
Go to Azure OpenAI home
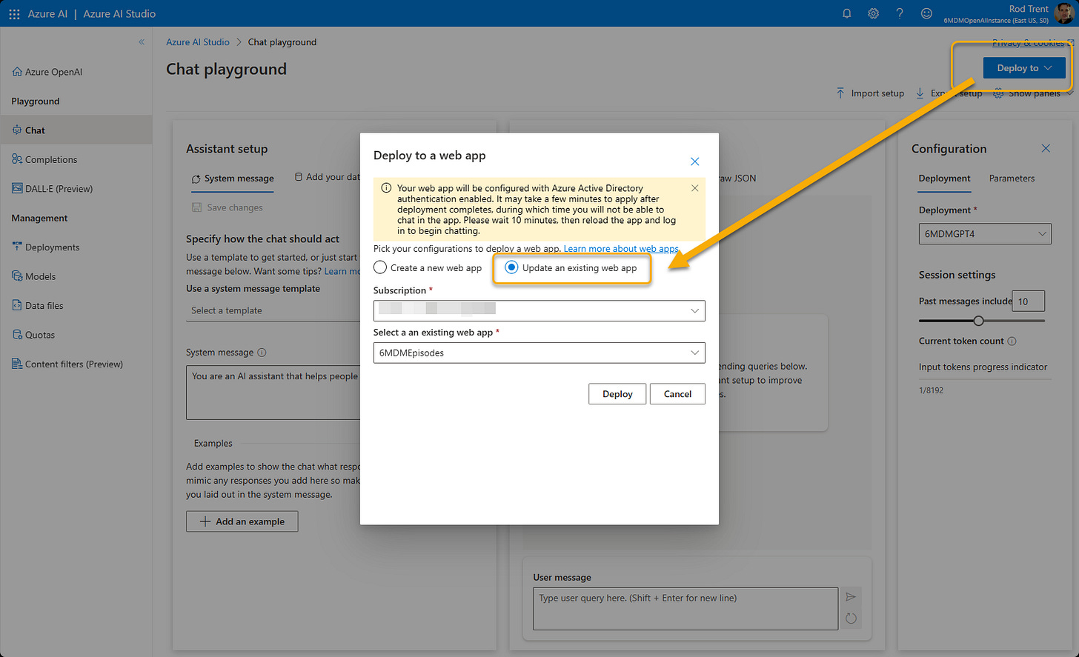[47, 72]
